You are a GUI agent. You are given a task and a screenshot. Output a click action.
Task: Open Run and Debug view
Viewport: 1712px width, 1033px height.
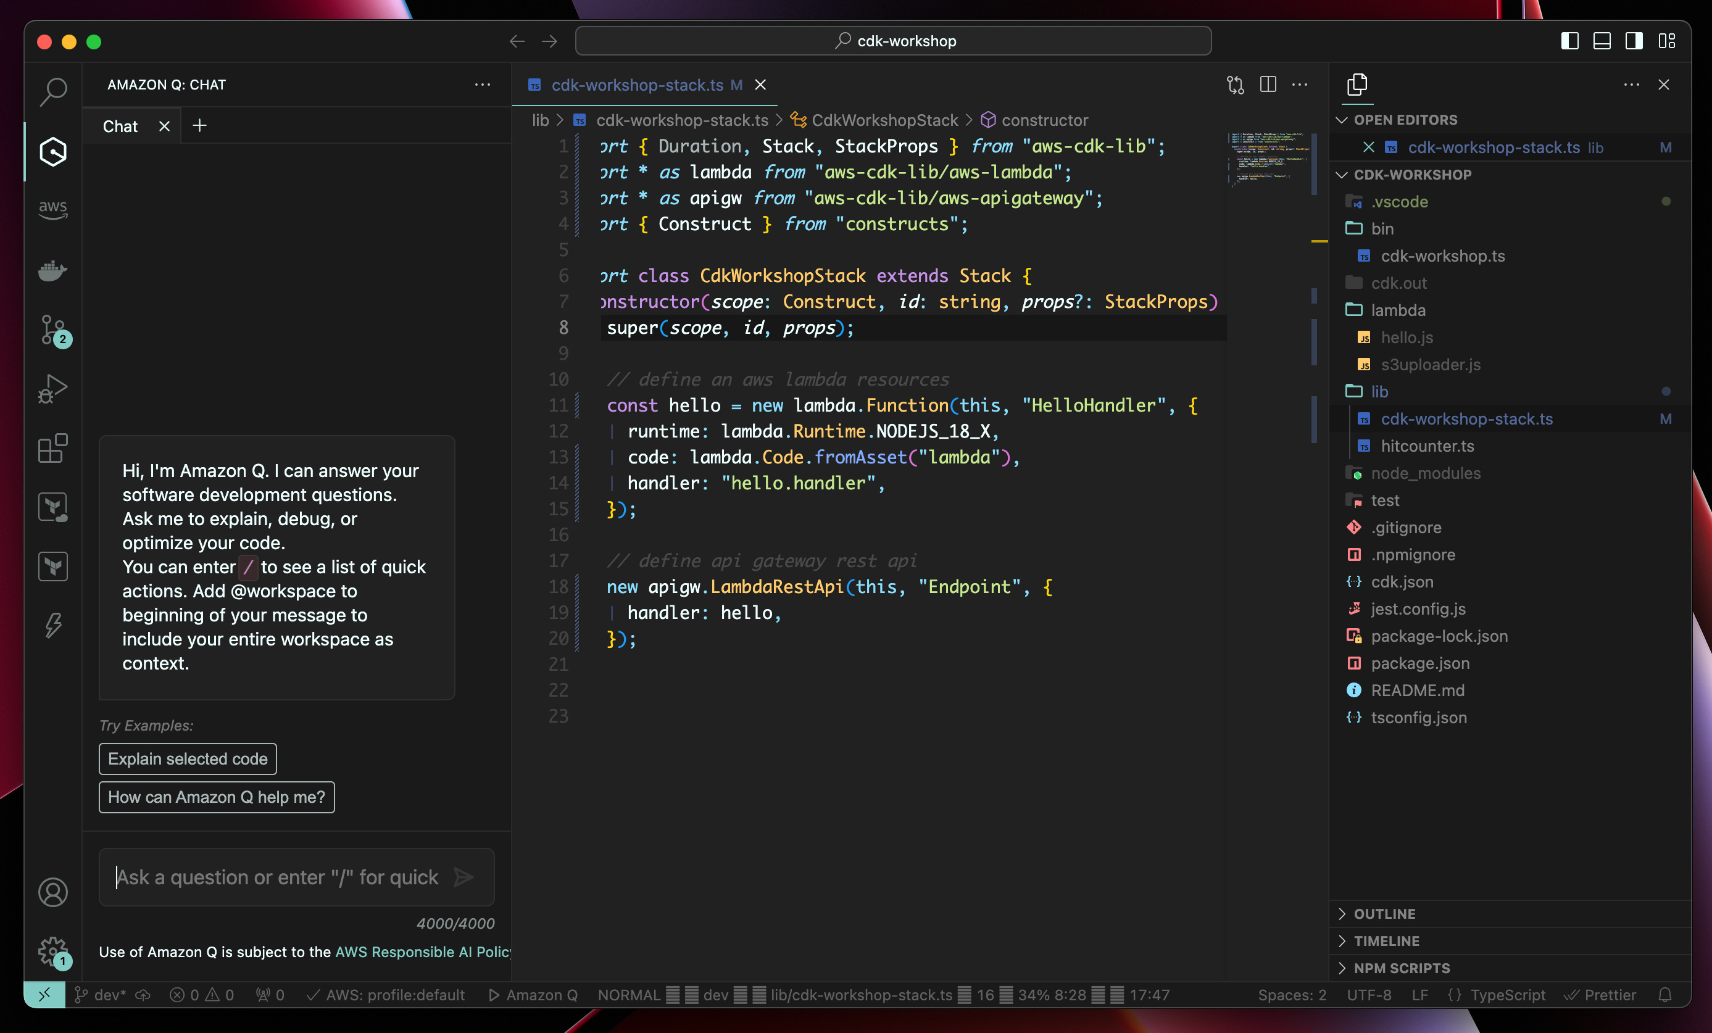(x=53, y=389)
